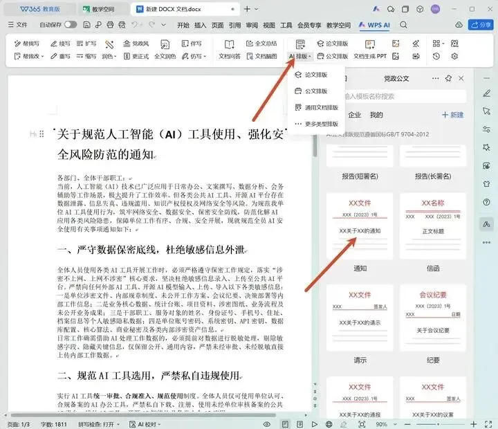Click the undo arrow icon
The image size is (498, 429).
(x=135, y=24)
